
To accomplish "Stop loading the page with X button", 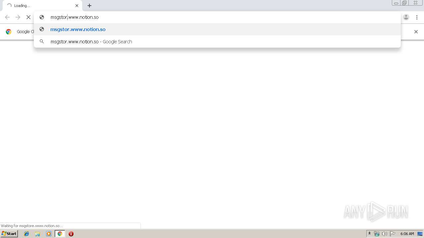I will point(28,17).
